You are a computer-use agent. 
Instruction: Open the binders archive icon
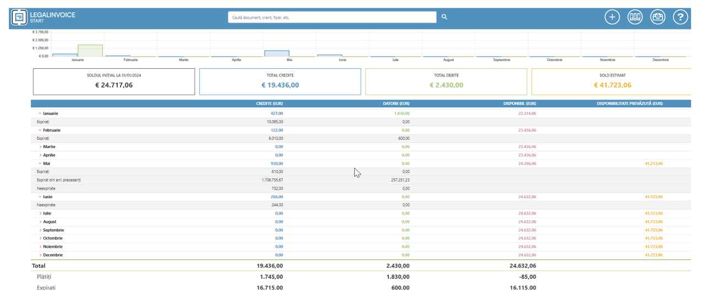tap(635, 17)
